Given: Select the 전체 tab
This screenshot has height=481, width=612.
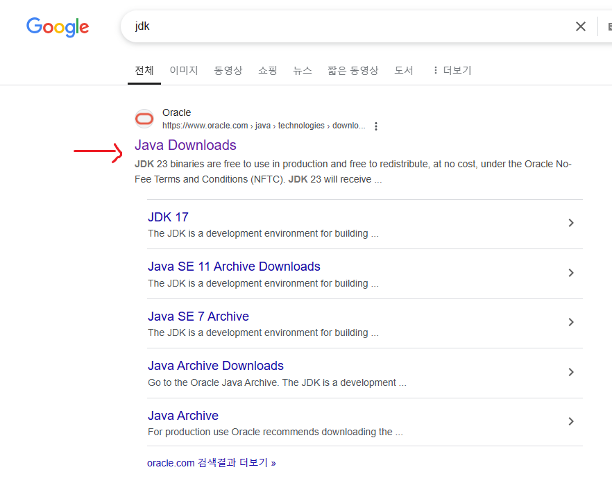Looking at the screenshot, I should tap(144, 70).
